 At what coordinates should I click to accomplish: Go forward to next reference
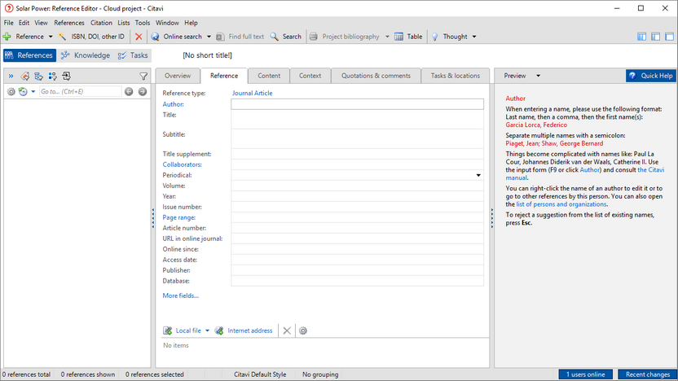(x=143, y=91)
